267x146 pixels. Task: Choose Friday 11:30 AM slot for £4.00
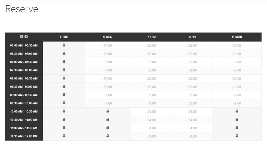[x=192, y=136]
